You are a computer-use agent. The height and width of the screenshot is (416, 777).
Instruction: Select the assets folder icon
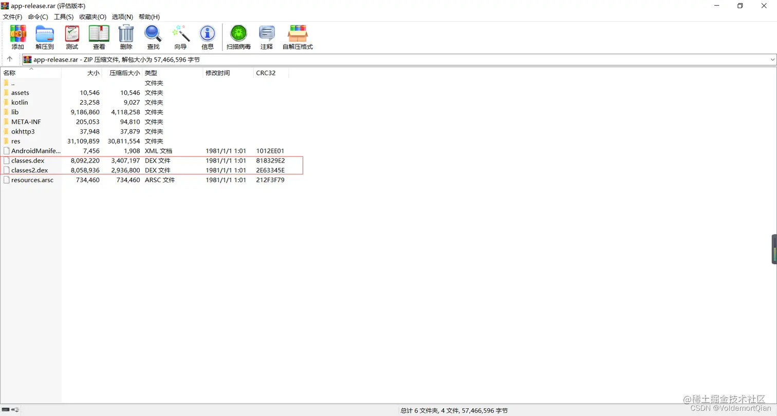click(6, 93)
